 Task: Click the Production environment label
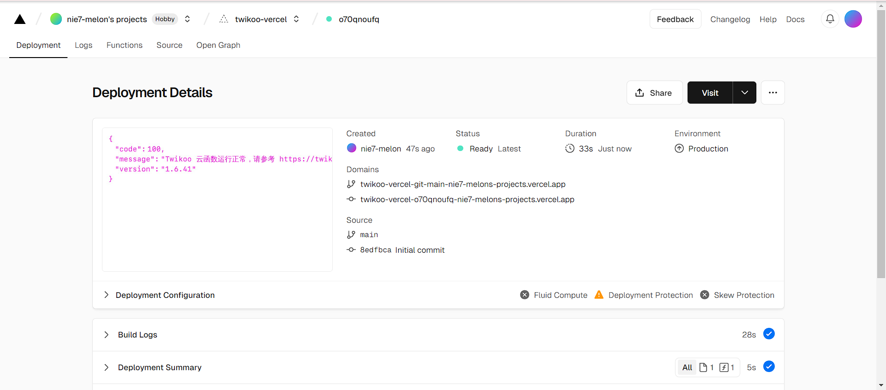coord(708,149)
